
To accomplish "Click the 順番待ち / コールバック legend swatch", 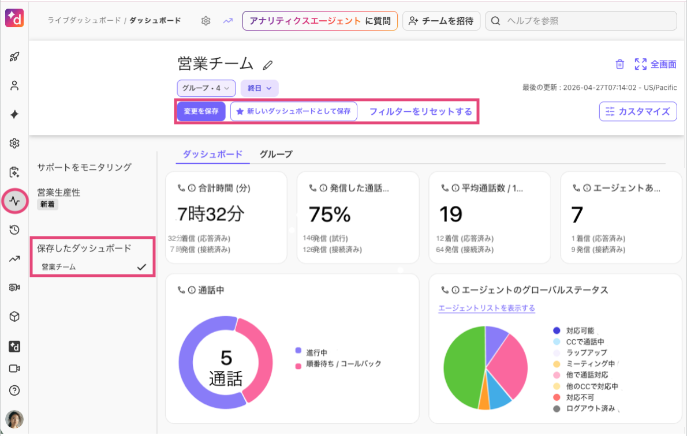I will click(x=298, y=366).
